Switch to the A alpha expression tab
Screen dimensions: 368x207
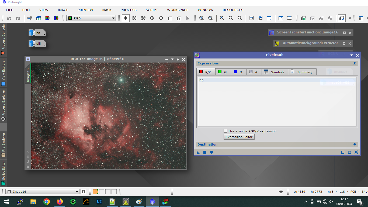click(254, 72)
